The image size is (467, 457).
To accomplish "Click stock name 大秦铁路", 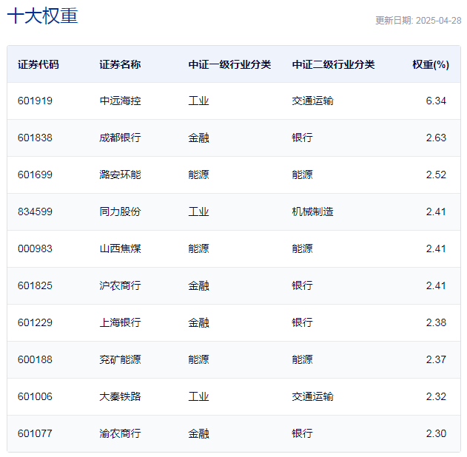I will [x=120, y=396].
